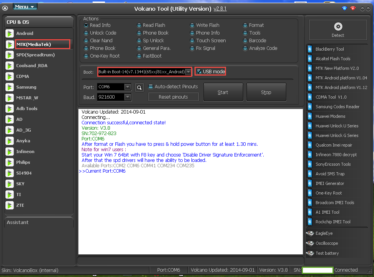The image size is (374, 277).
Task: Click the play icon next to SPD(Spreadtrum)
Action: click(10, 55)
